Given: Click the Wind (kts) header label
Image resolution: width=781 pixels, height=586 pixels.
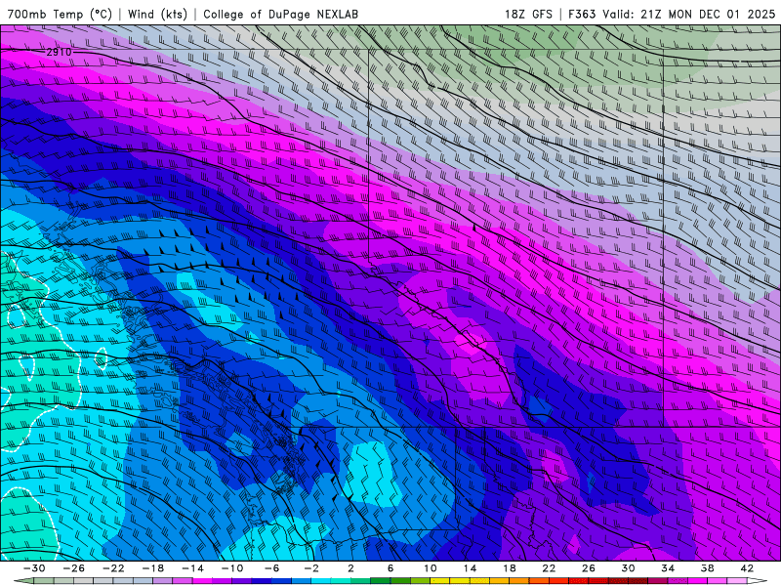Looking at the screenshot, I should 157,14.
